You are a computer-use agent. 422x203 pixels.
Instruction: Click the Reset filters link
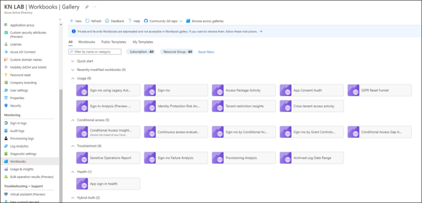coord(206,52)
